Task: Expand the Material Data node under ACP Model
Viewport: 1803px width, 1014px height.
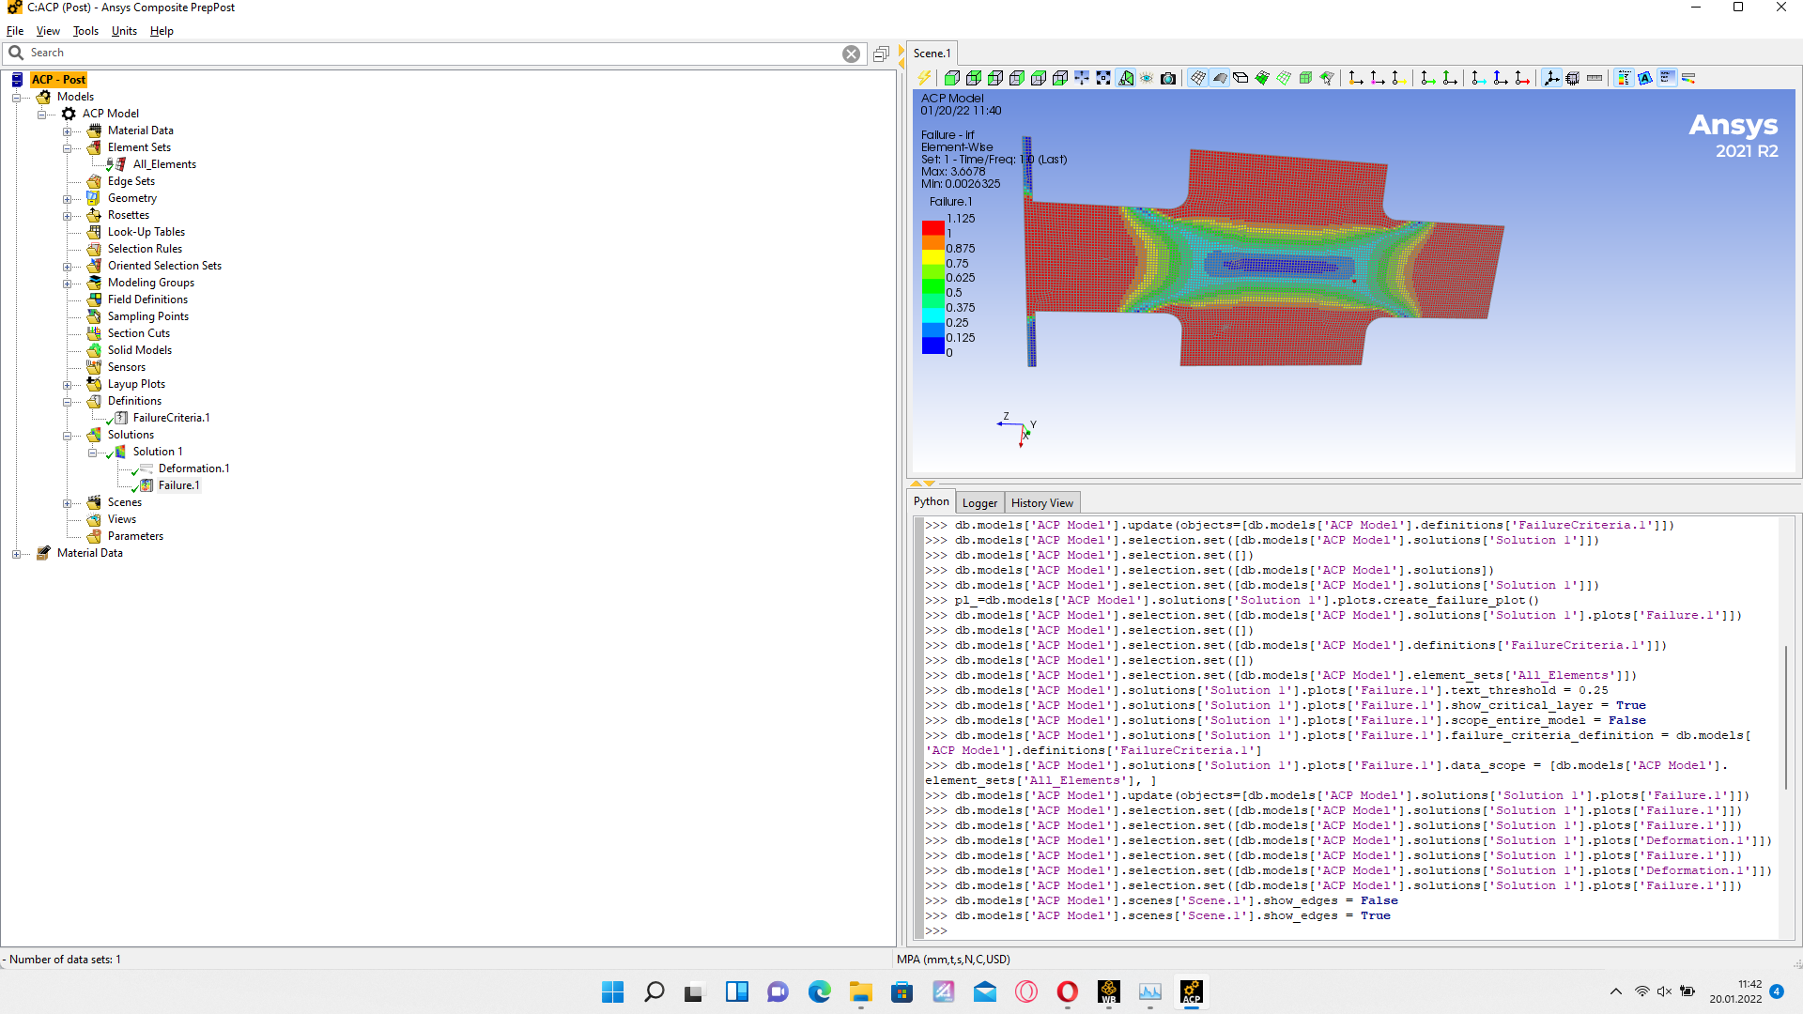Action: click(68, 131)
